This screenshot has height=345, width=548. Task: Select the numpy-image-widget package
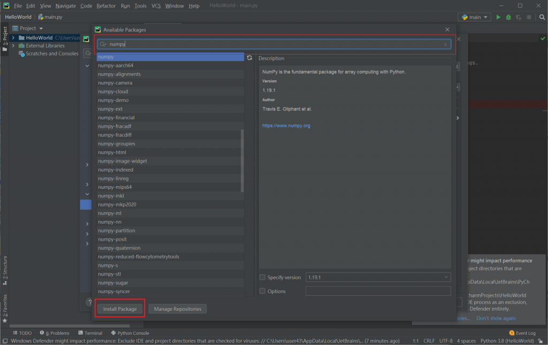170,161
